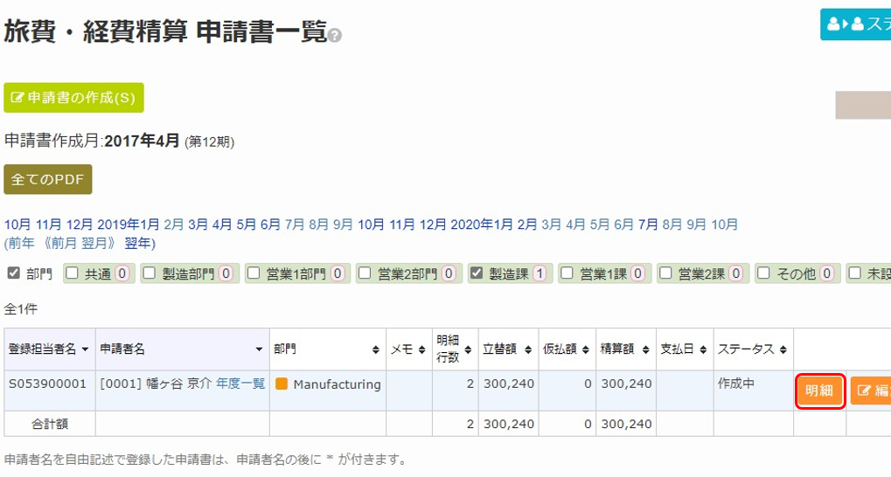This screenshot has height=477, width=891.
Task: Uncheck the 部門 master checkbox
Action: [14, 273]
